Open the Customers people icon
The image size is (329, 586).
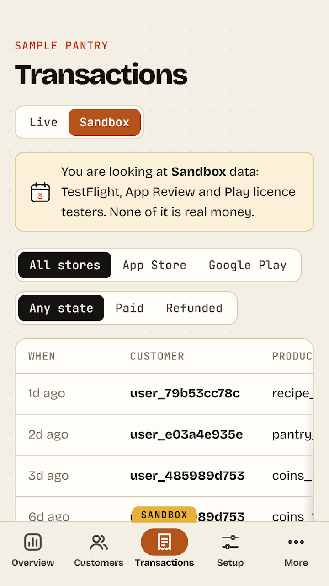(99, 542)
